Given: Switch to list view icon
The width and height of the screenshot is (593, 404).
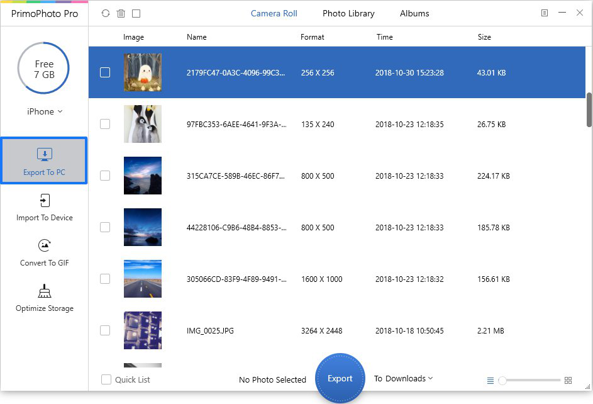Looking at the screenshot, I should pyautogui.click(x=490, y=381).
